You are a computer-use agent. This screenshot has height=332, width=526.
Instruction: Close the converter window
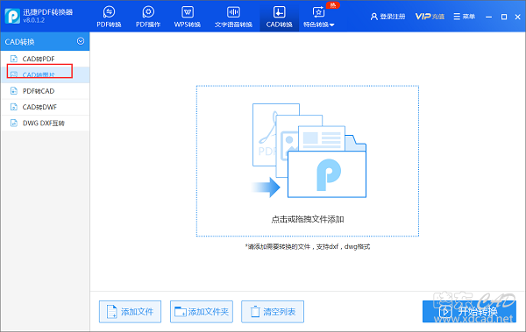pos(517,17)
